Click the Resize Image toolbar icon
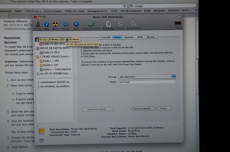The height and width of the screenshot is (152, 230). coord(134,24)
